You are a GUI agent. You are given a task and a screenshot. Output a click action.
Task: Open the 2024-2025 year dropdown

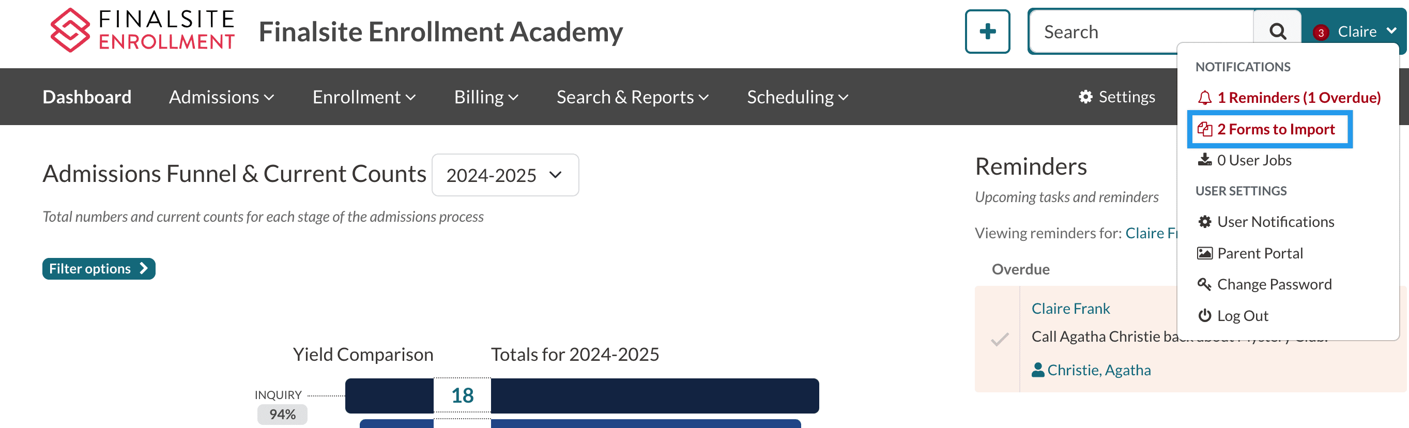[x=504, y=175]
